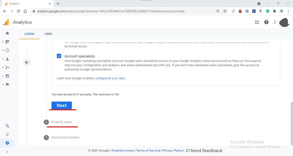Viewport: 293px width, 156px height.
Task: Open the Home icon in sidebar
Action: [x=7, y=33]
